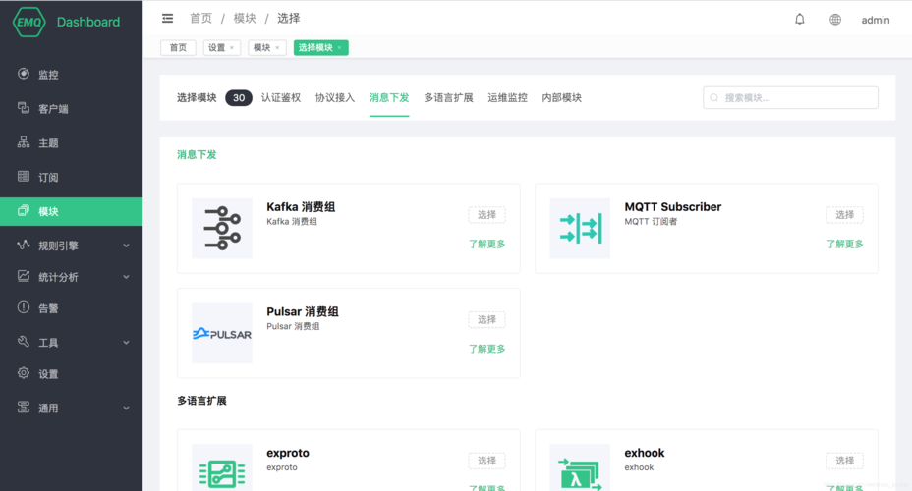The width and height of the screenshot is (912, 491).
Task: Click the Kafka 消费组 module icon
Action: 222,228
